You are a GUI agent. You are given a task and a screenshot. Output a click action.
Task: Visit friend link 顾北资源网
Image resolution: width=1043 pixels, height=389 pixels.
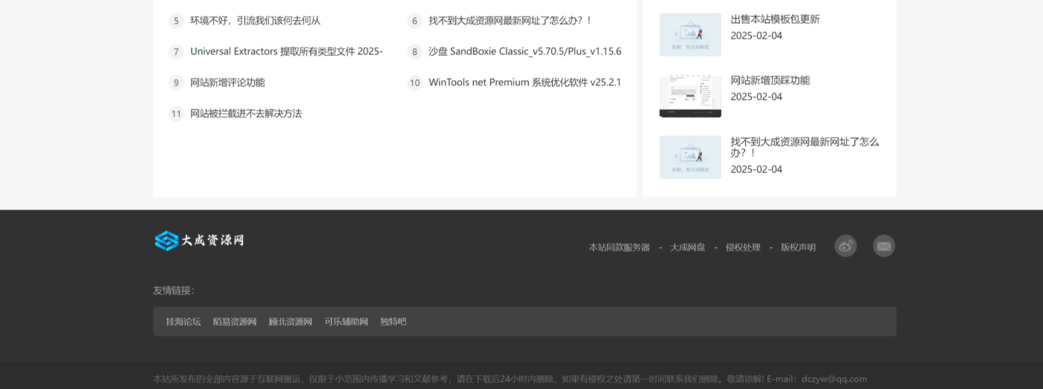point(290,321)
